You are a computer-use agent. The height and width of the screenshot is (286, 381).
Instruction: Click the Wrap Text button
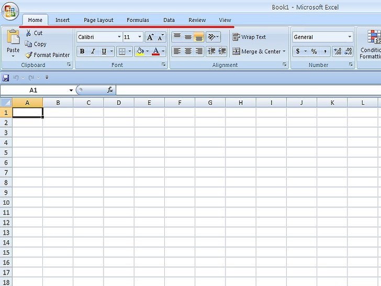tap(249, 37)
